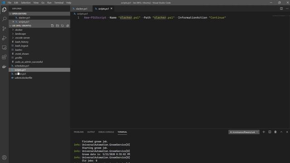Image resolution: width=290 pixels, height=163 pixels.
Task: Select slacker.ps1 in Open Editors list
Action: click(39, 18)
